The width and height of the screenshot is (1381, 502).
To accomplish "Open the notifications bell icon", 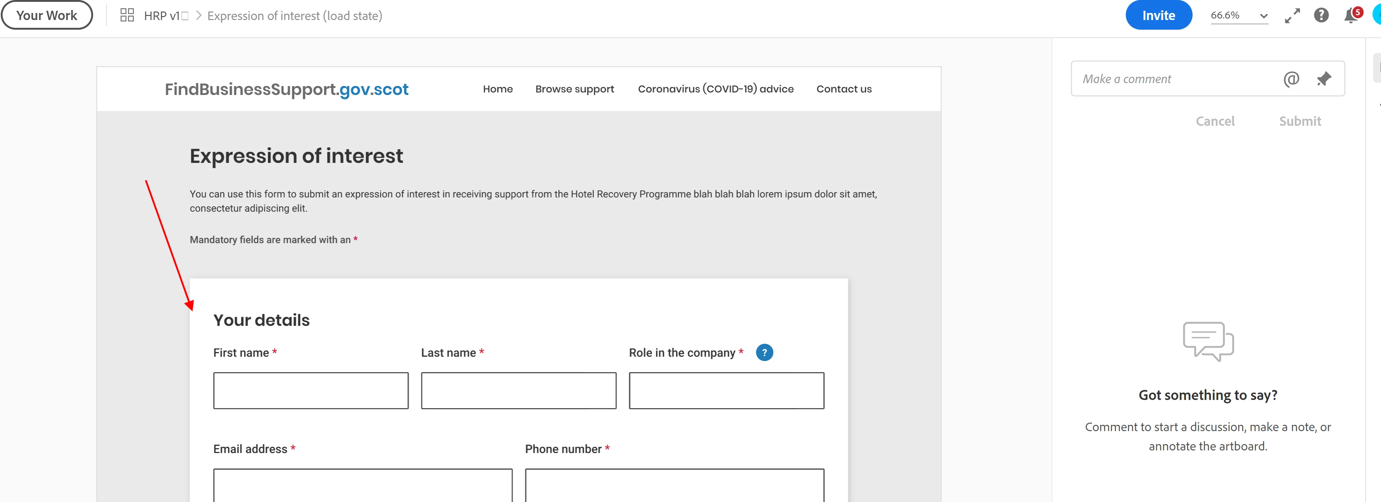I will coord(1351,16).
